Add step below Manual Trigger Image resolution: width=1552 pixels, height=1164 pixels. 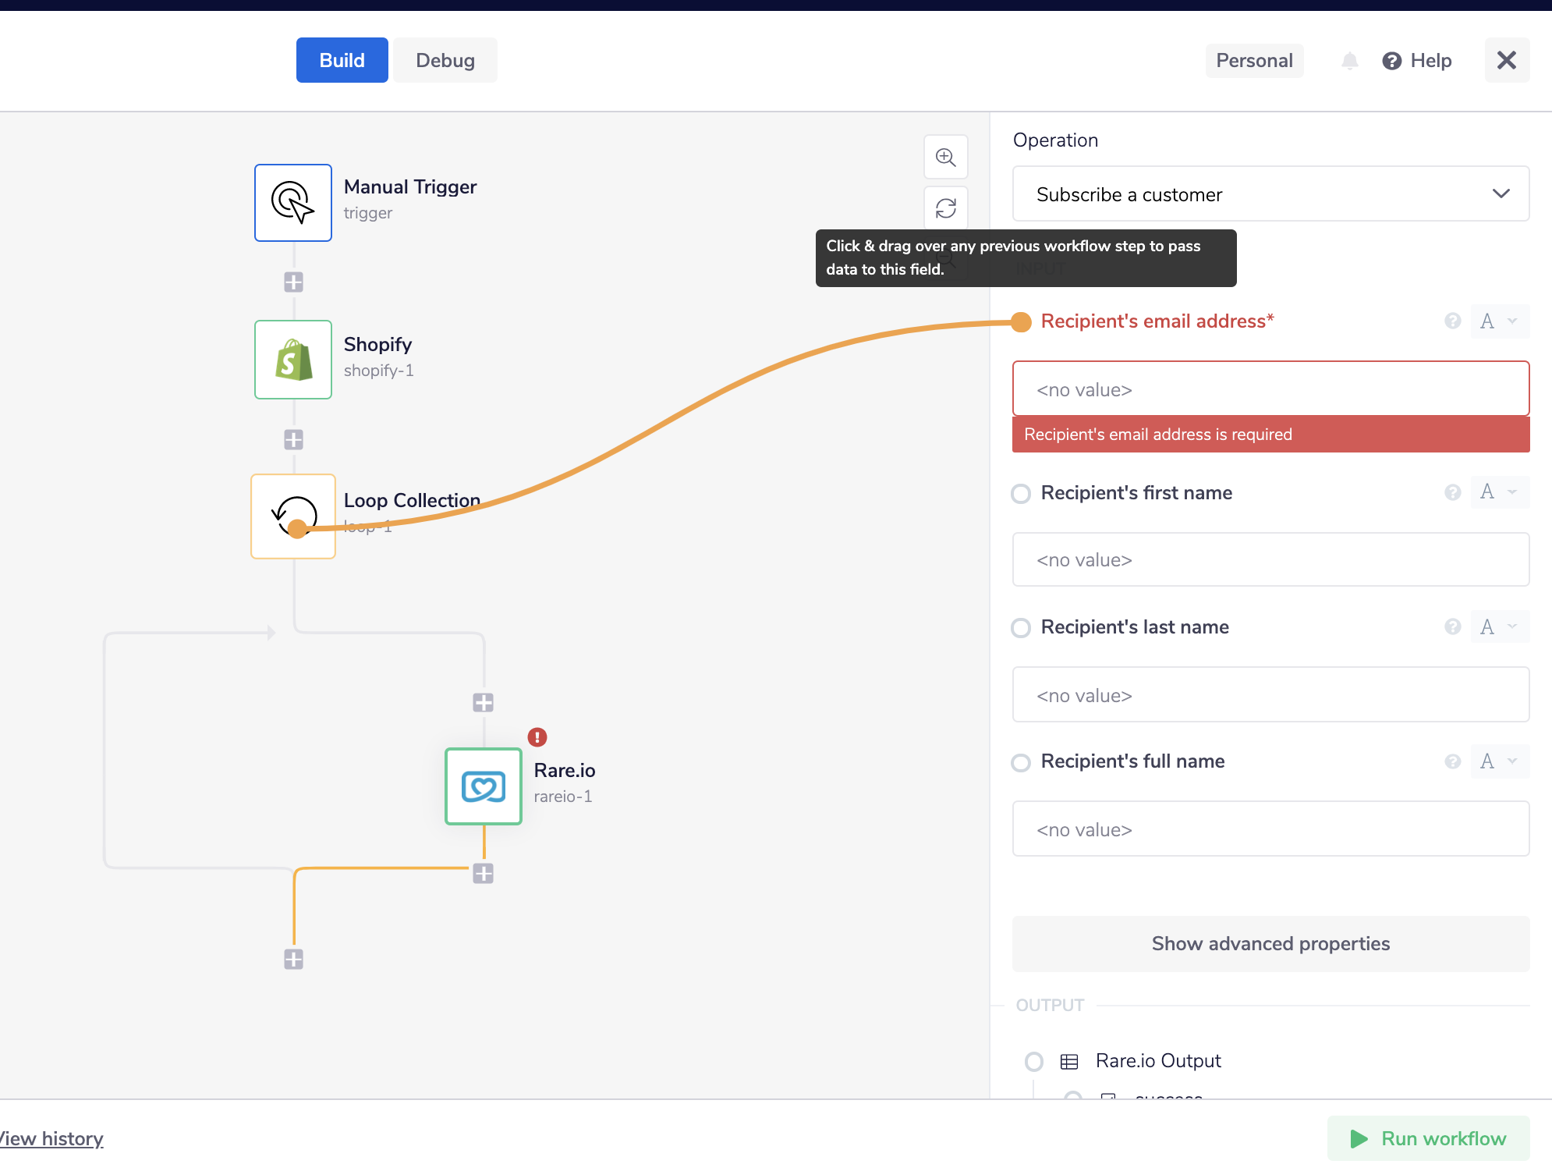tap(293, 282)
